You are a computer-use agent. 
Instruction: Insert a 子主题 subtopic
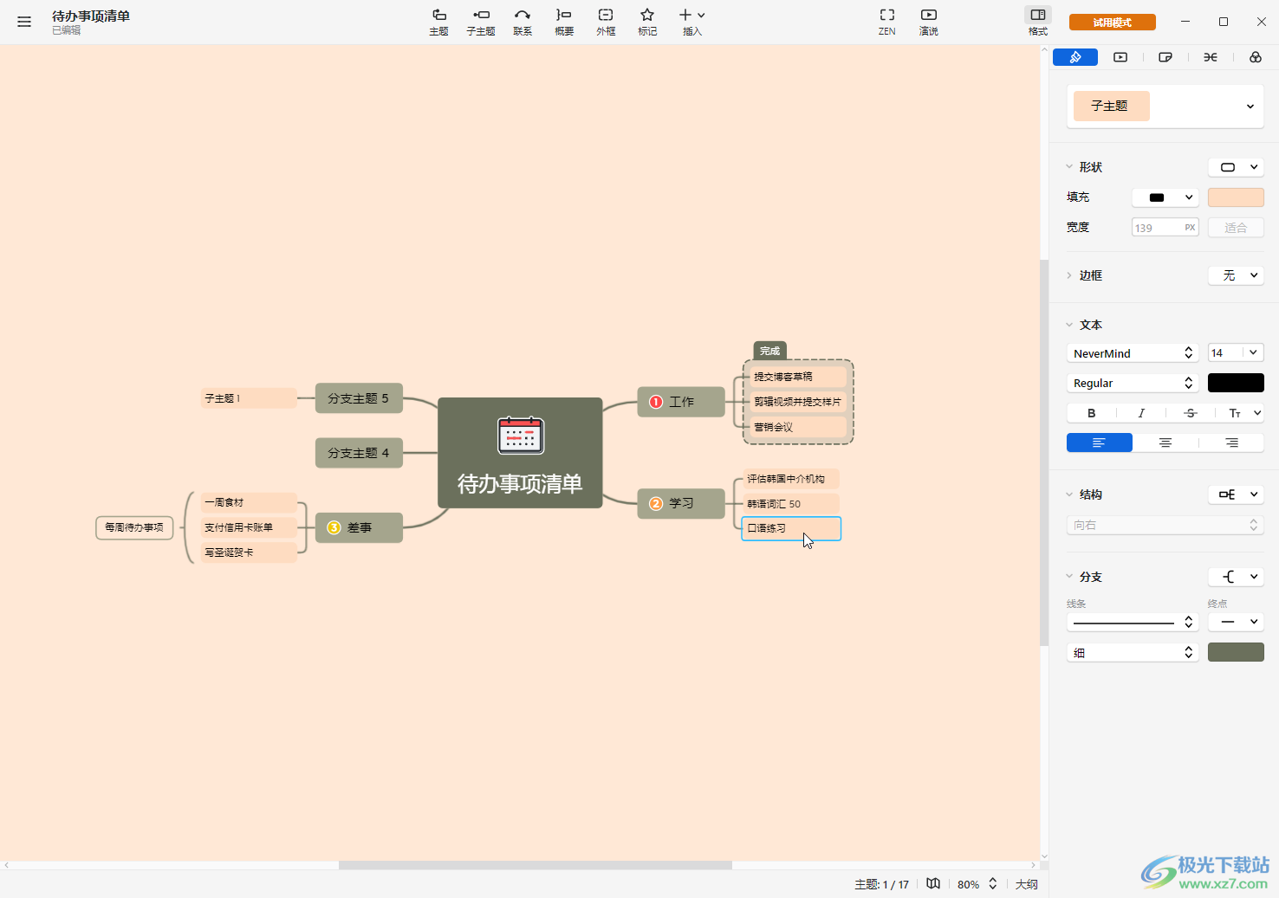481,22
